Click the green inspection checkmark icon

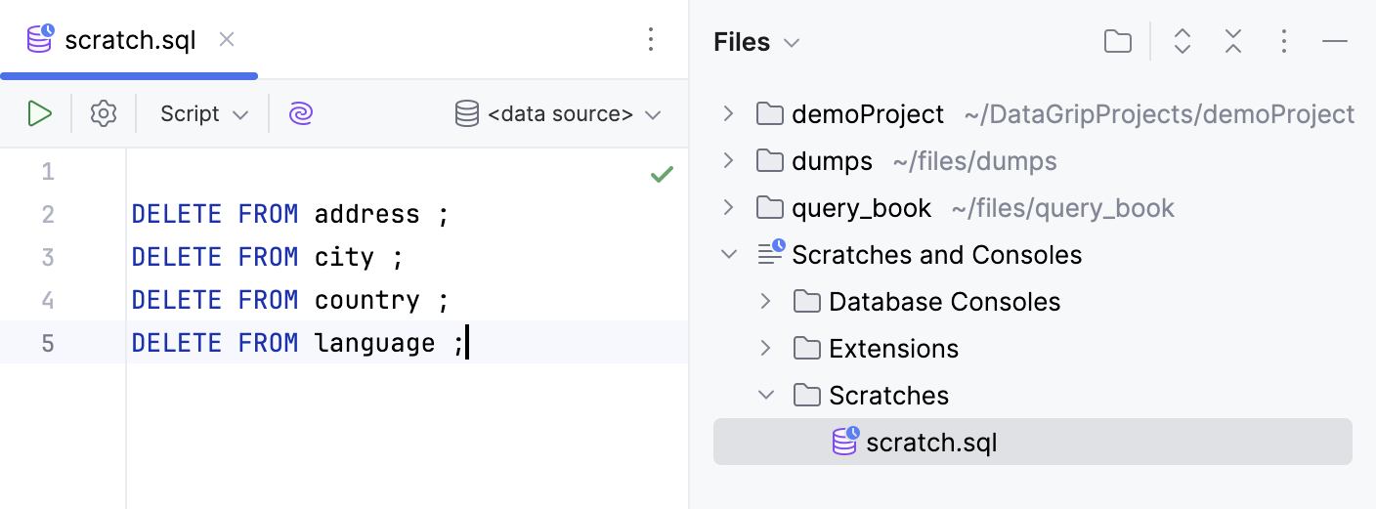[662, 175]
